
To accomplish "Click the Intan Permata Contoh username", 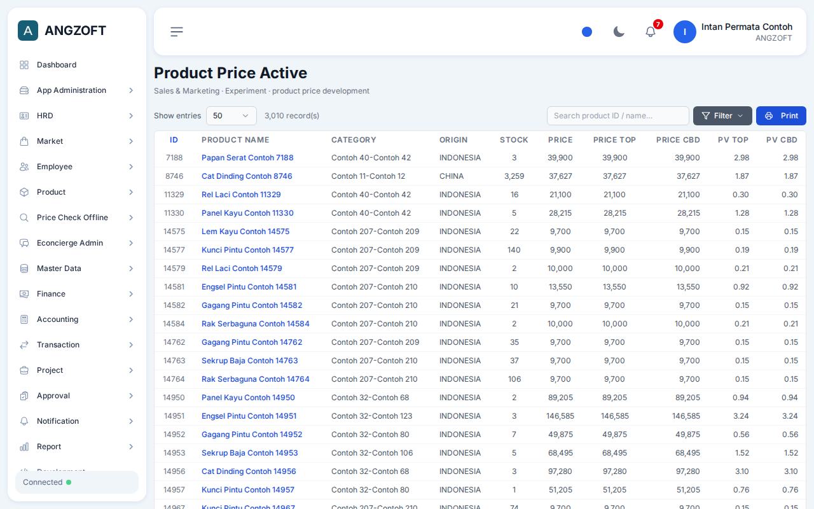I will point(747,27).
